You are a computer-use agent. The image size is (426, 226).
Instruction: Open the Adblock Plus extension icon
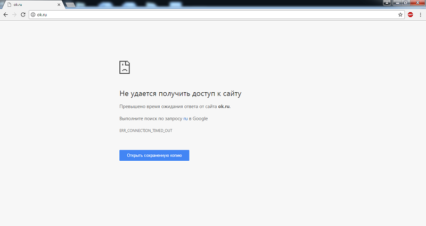pos(411,15)
